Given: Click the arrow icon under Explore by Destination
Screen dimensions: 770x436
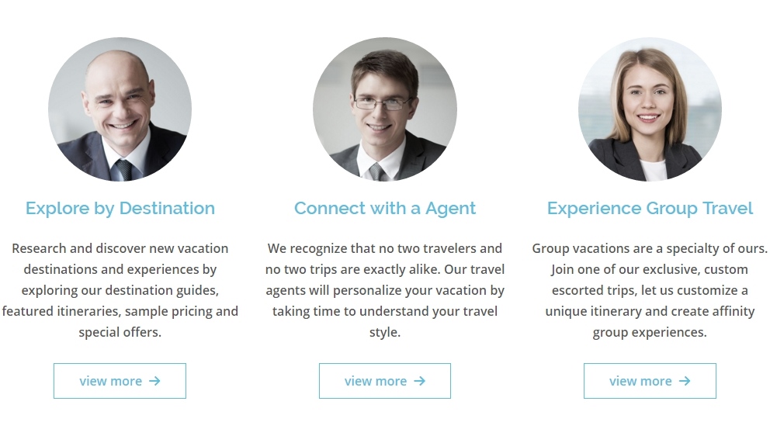Looking at the screenshot, I should point(154,381).
